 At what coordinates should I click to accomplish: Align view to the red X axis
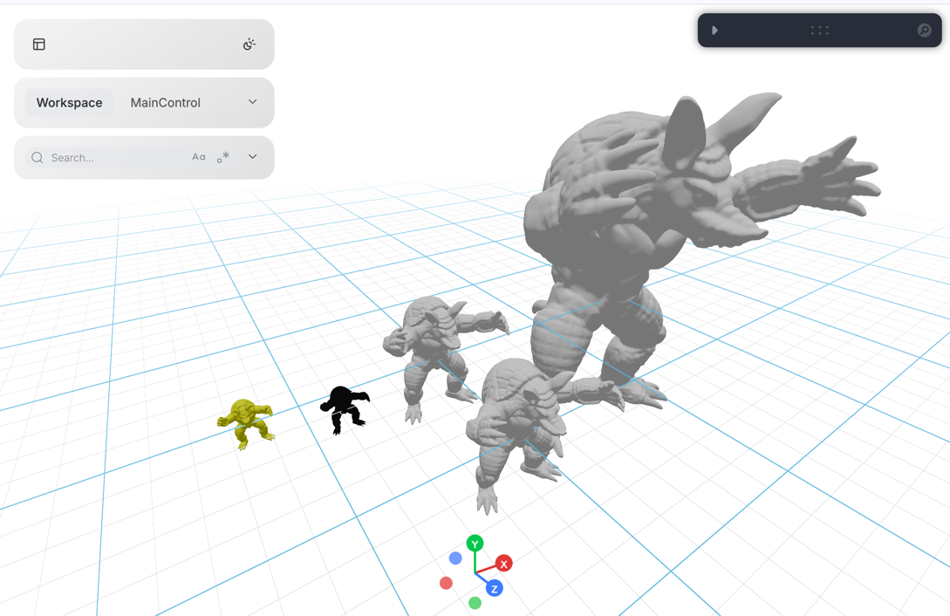(504, 564)
